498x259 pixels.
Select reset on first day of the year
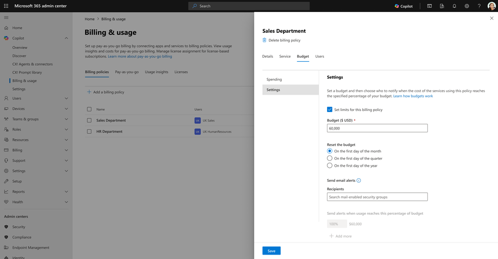click(x=330, y=165)
